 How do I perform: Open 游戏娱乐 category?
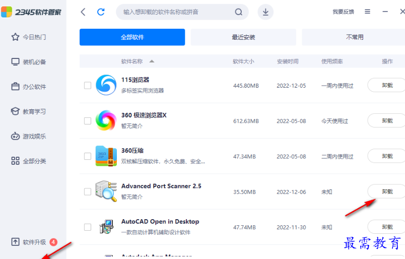click(x=29, y=136)
